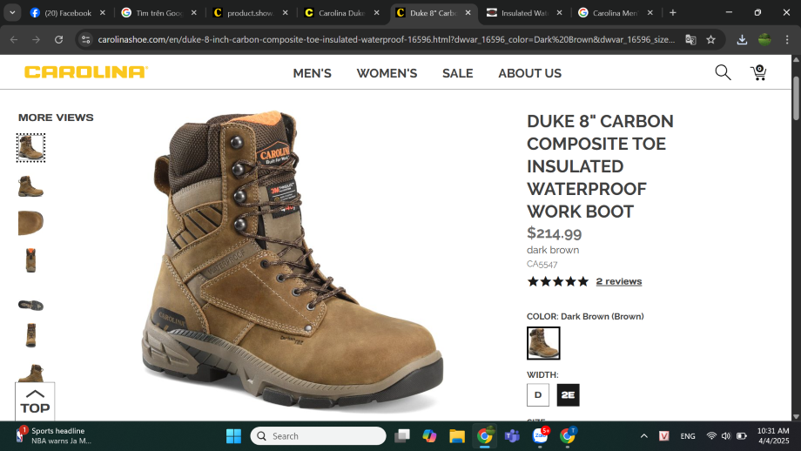Click the TOP back-to-top button

(x=35, y=401)
